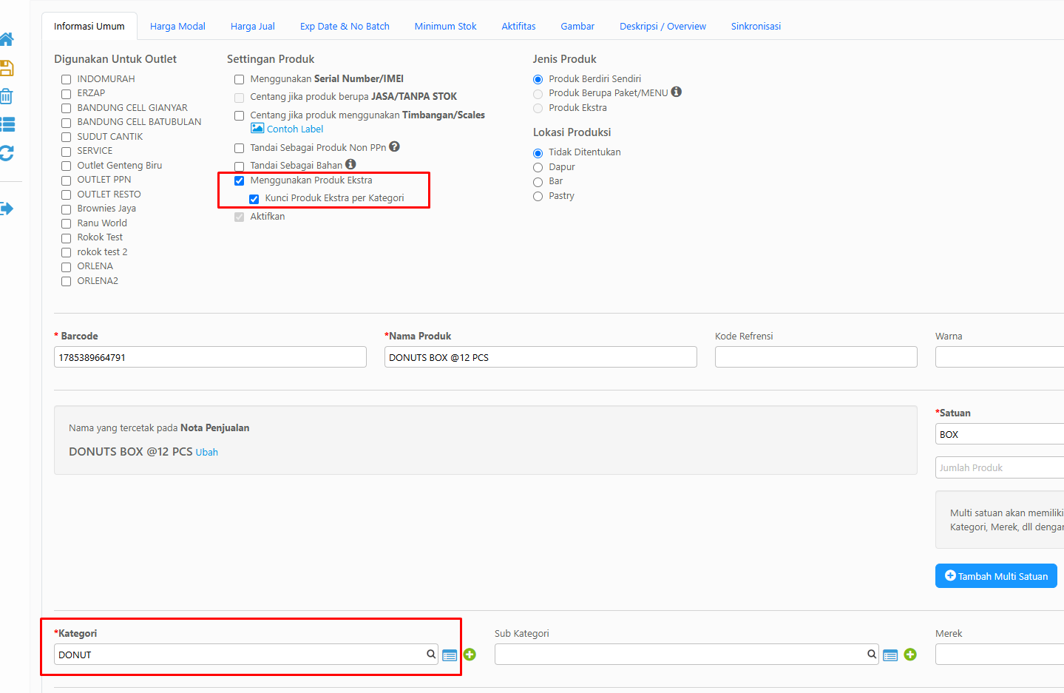The height and width of the screenshot is (693, 1064).
Task: Open the list view sidebar icon
Action: 7,124
